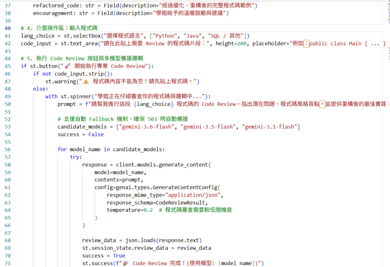This screenshot has width=390, height=267.
Task: Click the "gemini-3.5-flash" model string
Action: coord(208,127)
